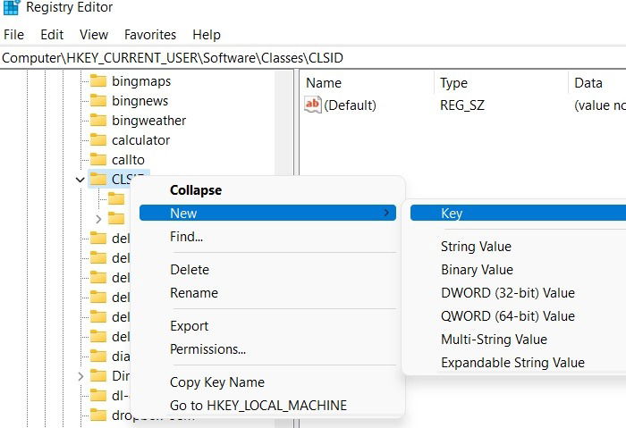The width and height of the screenshot is (626, 428).
Task: Open the File menu
Action: (x=13, y=35)
